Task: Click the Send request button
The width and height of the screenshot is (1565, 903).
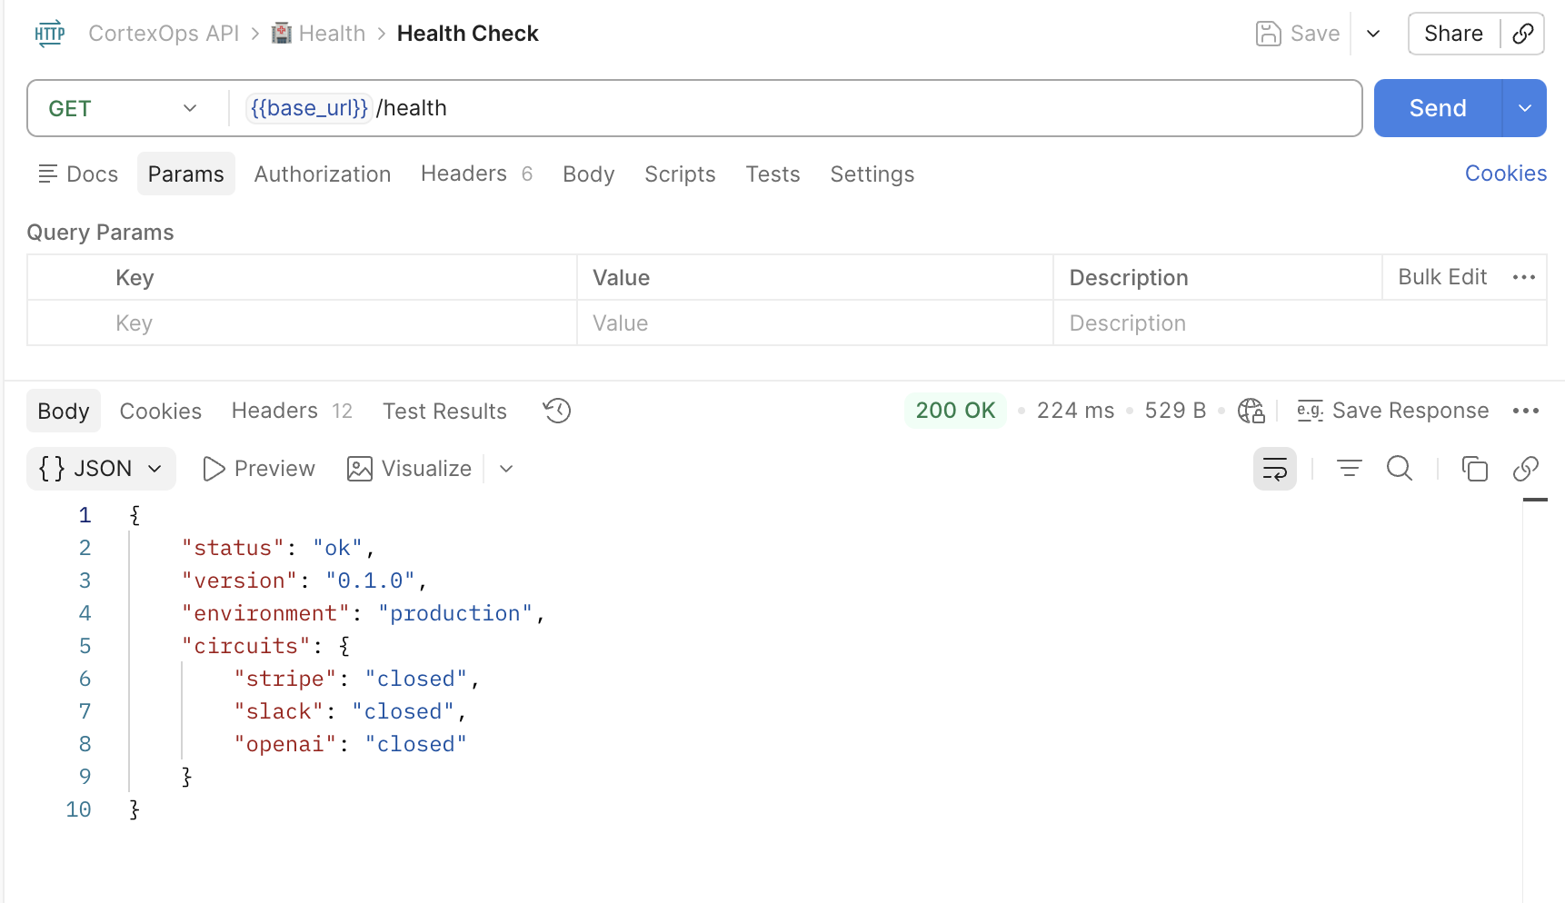Action: point(1438,108)
